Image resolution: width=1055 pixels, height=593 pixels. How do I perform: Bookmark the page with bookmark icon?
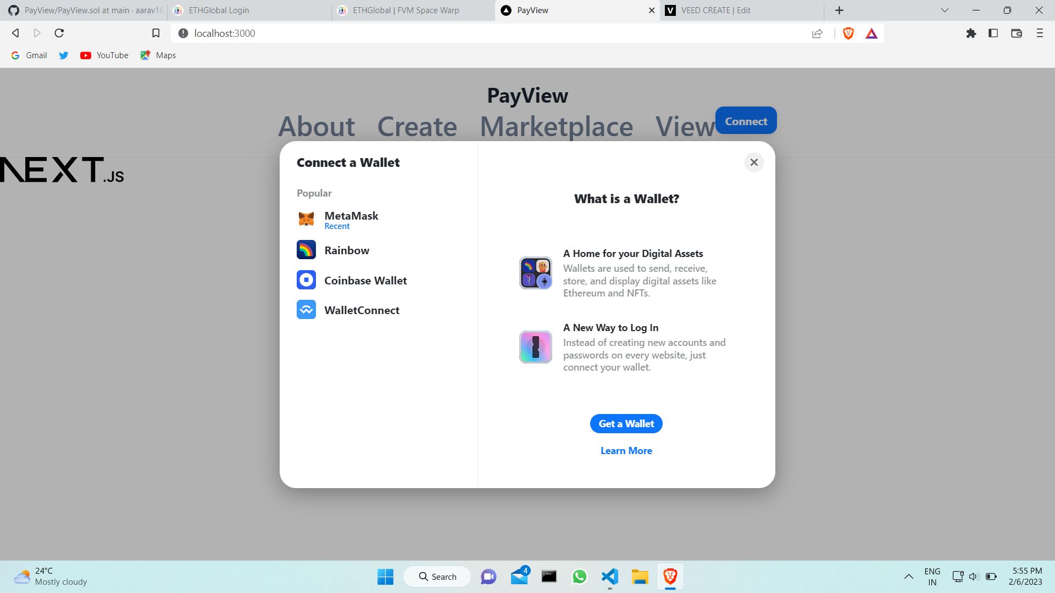point(156,33)
